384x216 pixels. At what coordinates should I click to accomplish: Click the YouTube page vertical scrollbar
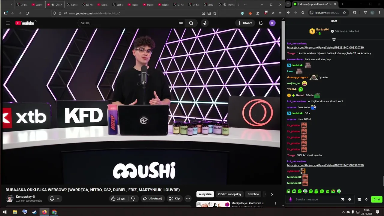pos(283,40)
